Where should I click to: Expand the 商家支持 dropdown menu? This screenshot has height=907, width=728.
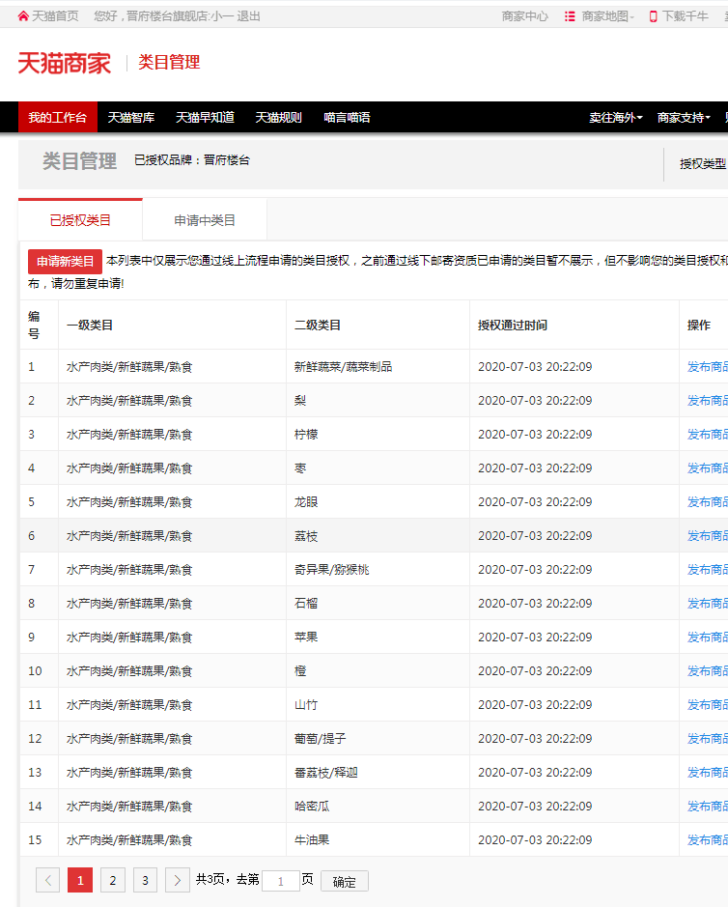[684, 118]
